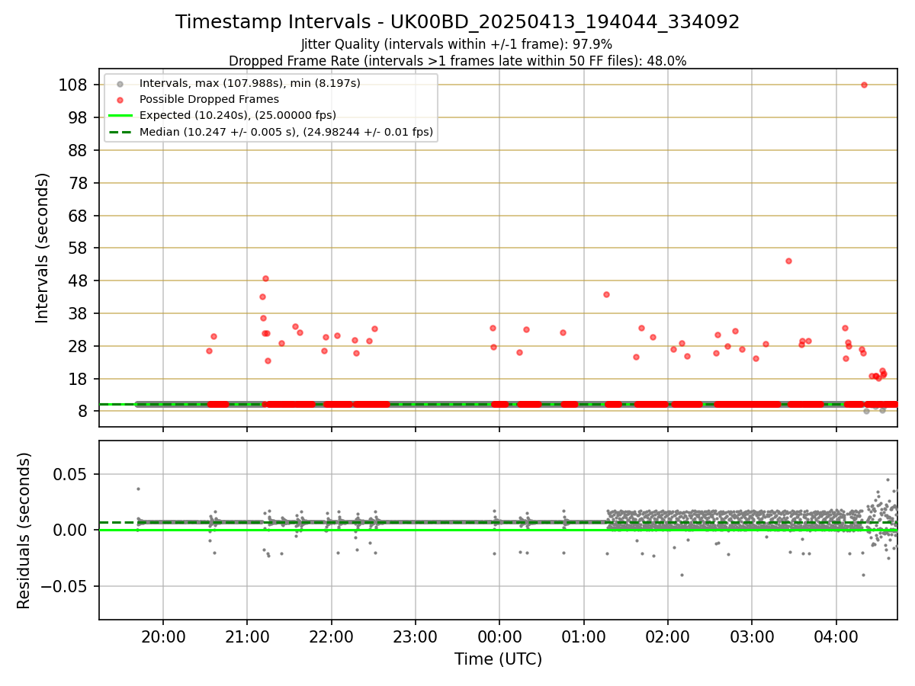
Task: Click the 'Residuals (seconds)' y-axis label
Action: point(24,531)
